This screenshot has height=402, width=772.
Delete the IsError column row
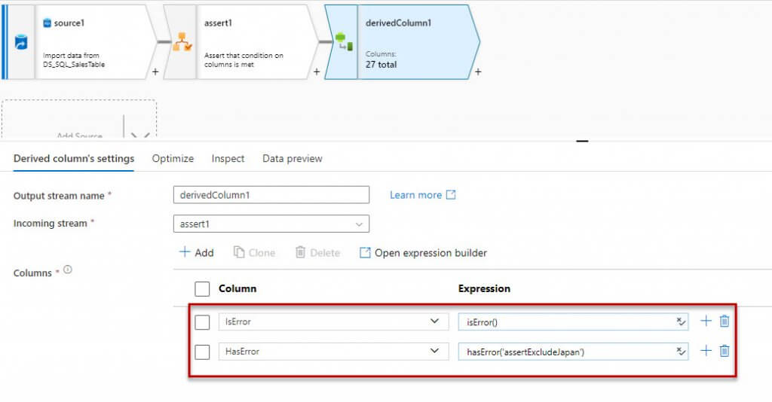coord(725,321)
